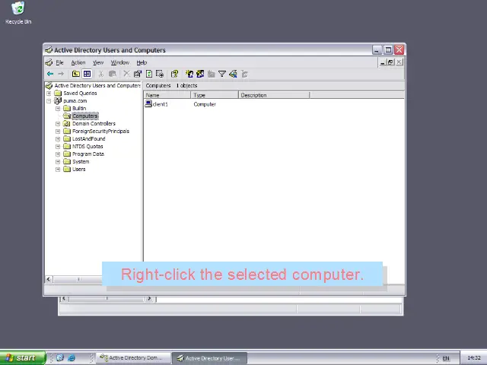Collapse the puma.com domain node
Image resolution: width=487 pixels, height=365 pixels.
(49, 101)
